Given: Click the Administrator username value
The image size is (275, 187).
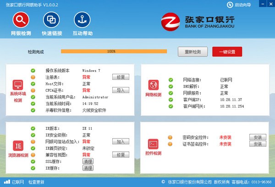Looking at the screenshot, I should click(x=95, y=97).
